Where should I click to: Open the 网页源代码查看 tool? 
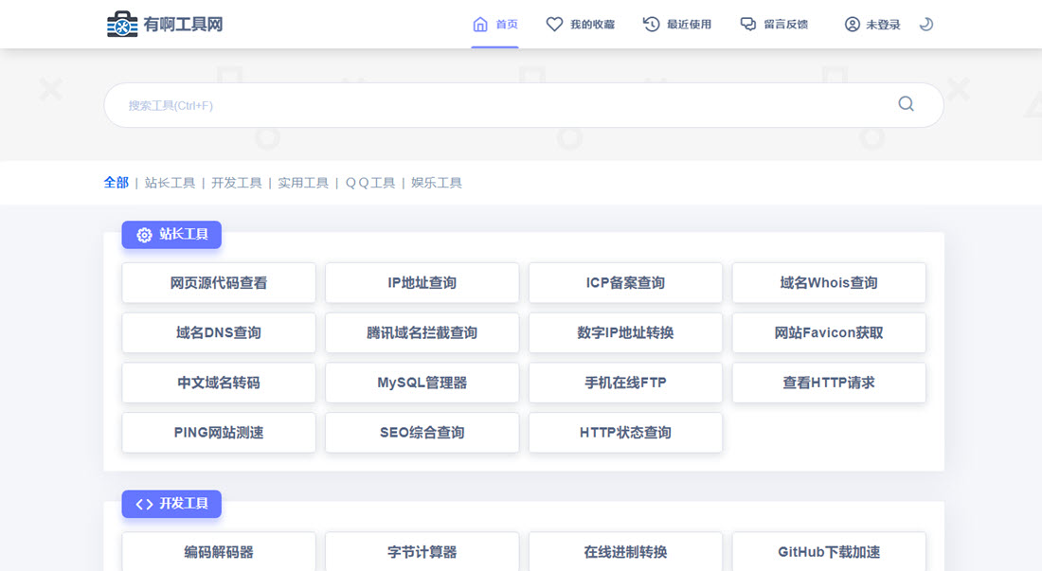pos(219,283)
